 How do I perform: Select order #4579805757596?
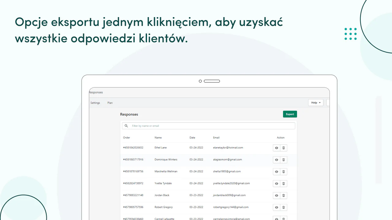click(133, 207)
